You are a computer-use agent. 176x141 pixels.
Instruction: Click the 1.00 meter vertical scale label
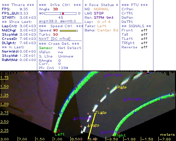point(4,104)
